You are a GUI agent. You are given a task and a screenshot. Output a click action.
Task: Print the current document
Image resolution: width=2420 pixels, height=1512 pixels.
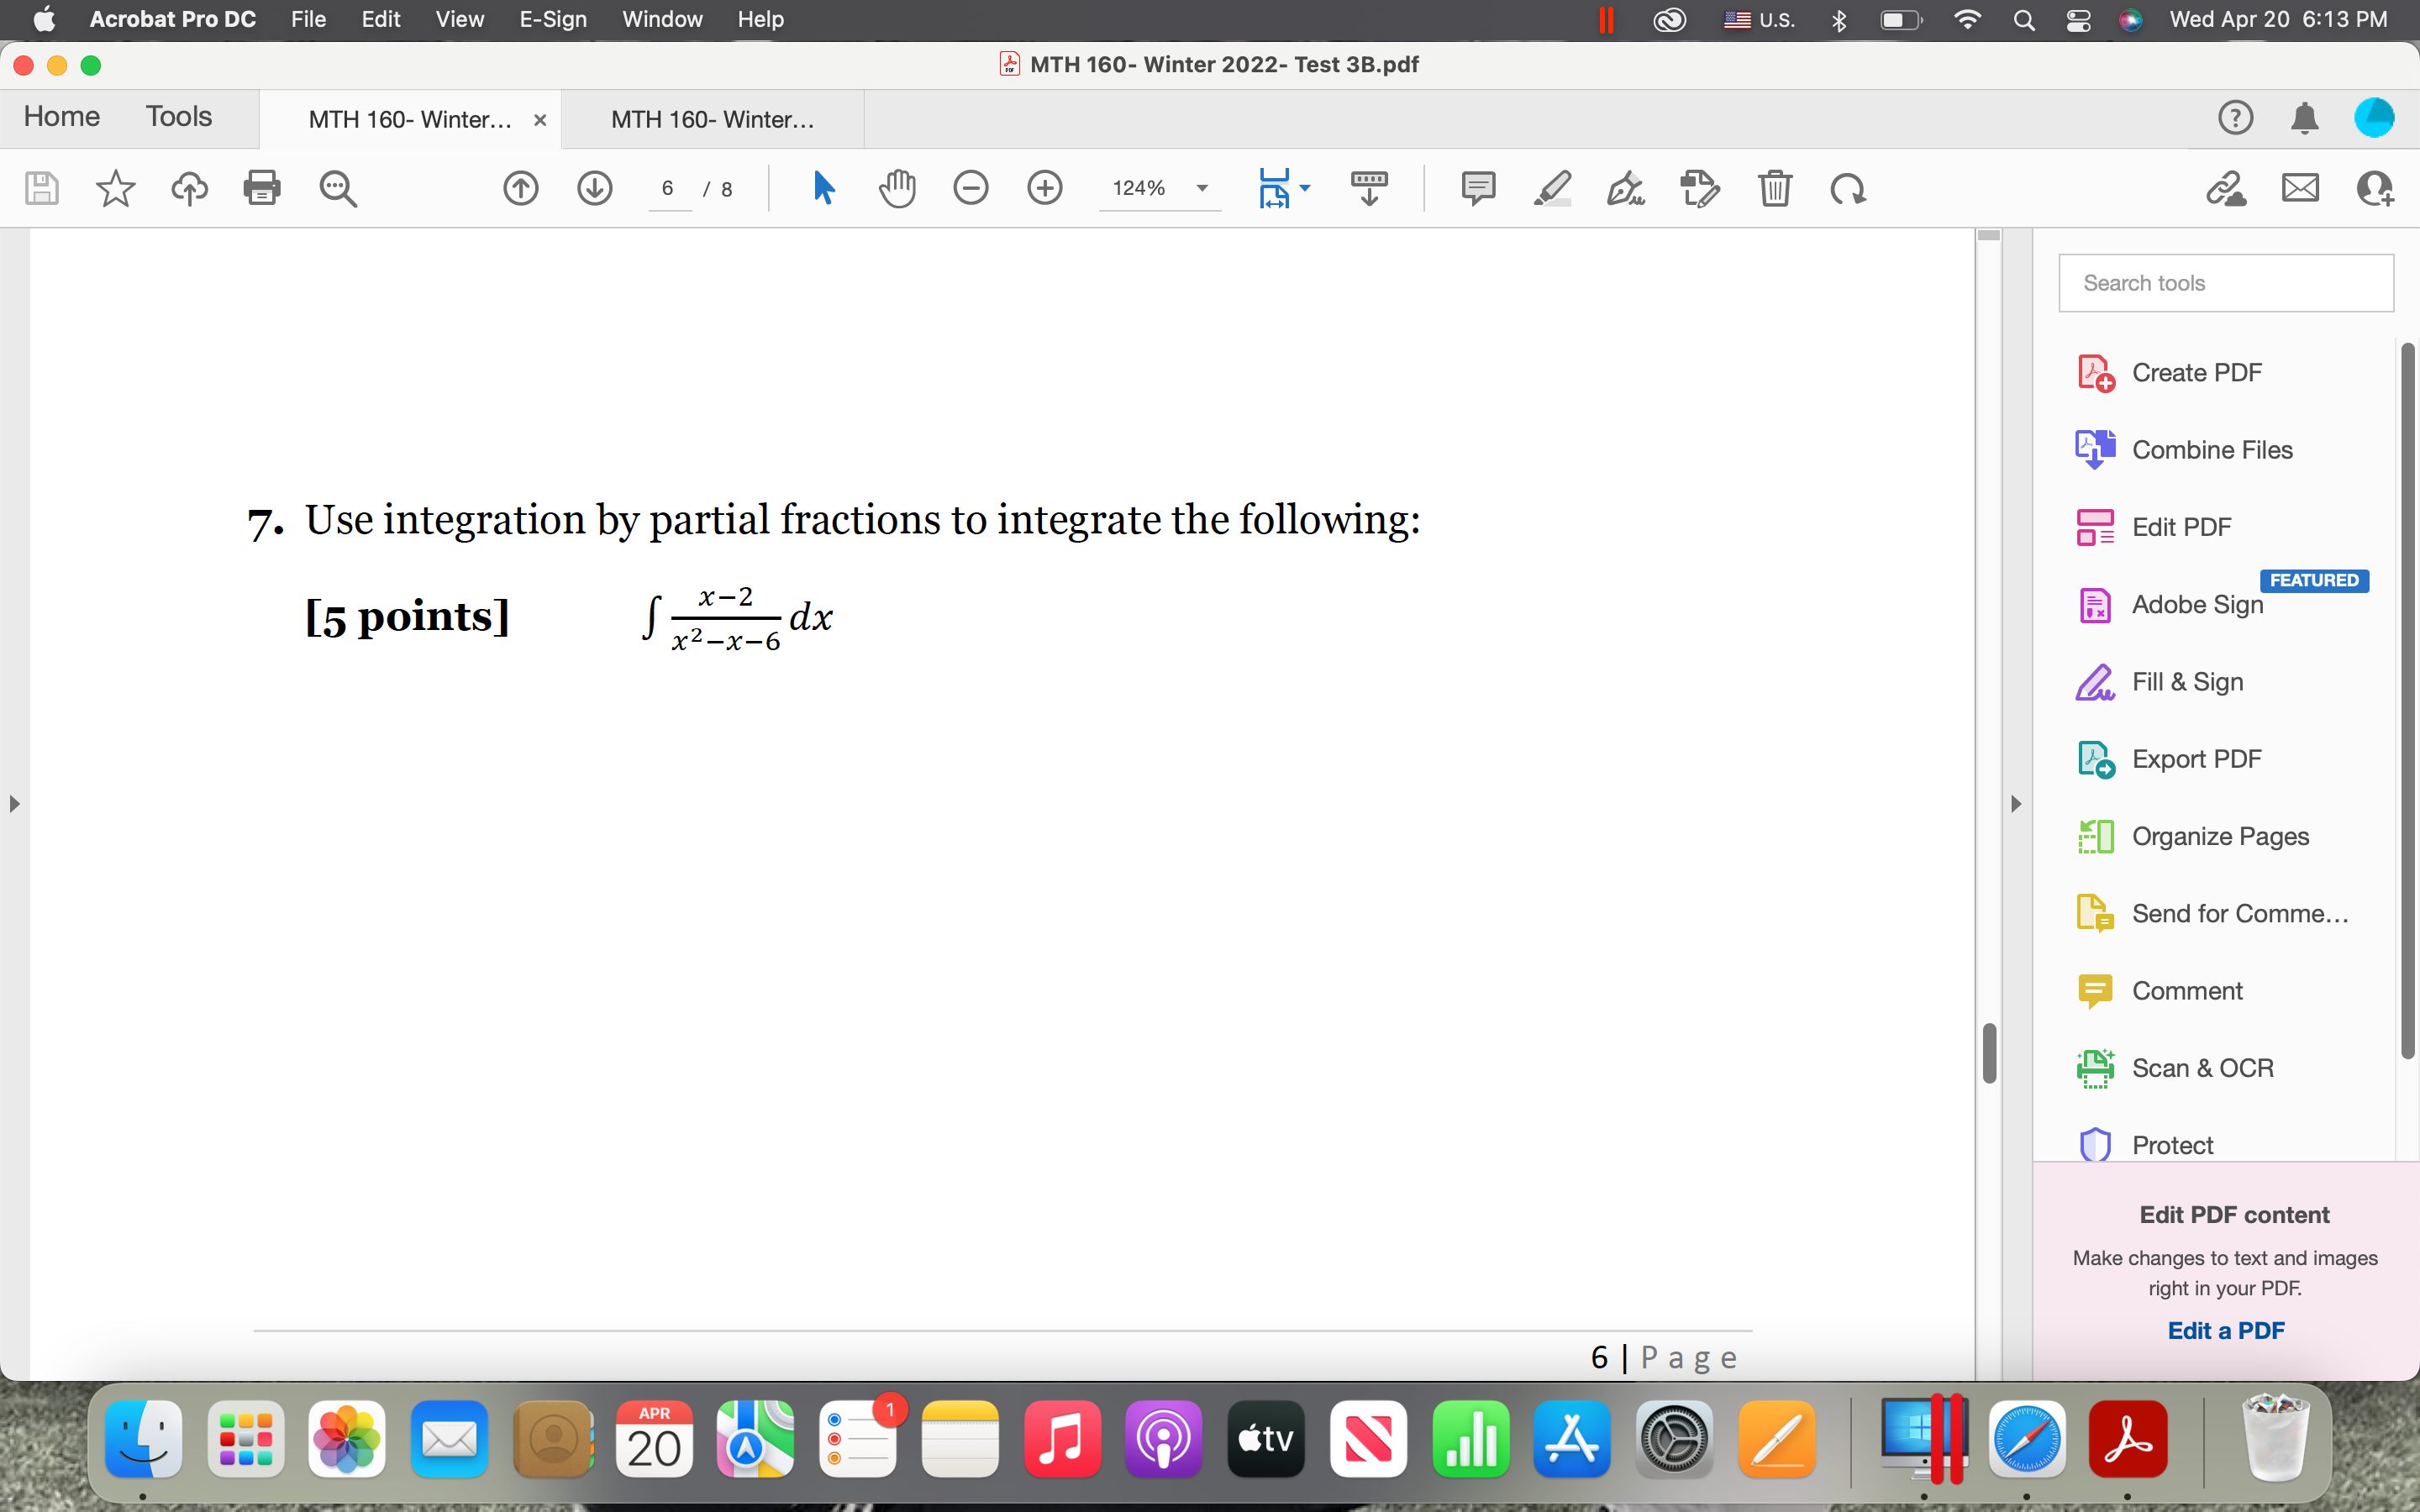[x=263, y=188]
